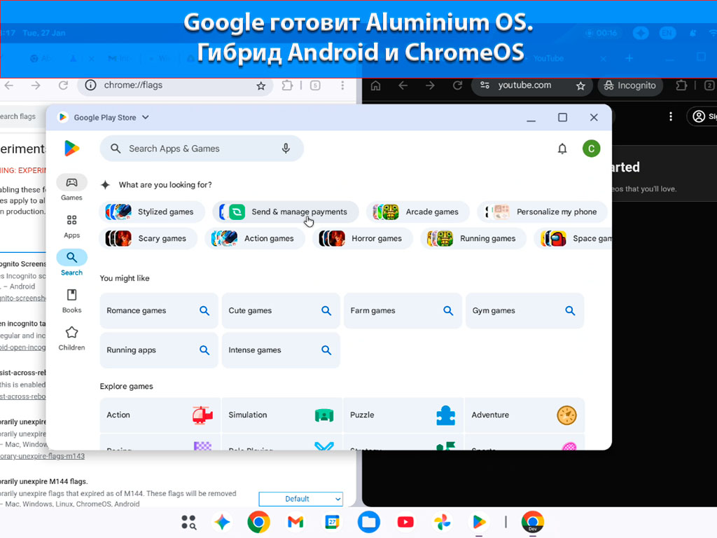Open Google Photos from the taskbar
This screenshot has height=538, width=717.
point(442,522)
